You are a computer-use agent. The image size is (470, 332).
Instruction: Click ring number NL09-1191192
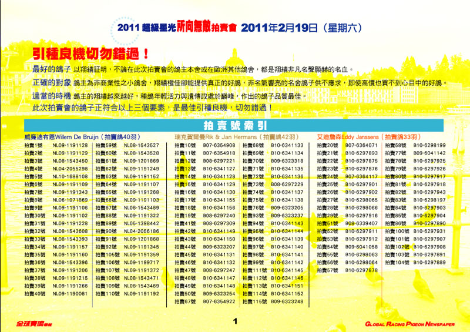tap(142, 294)
